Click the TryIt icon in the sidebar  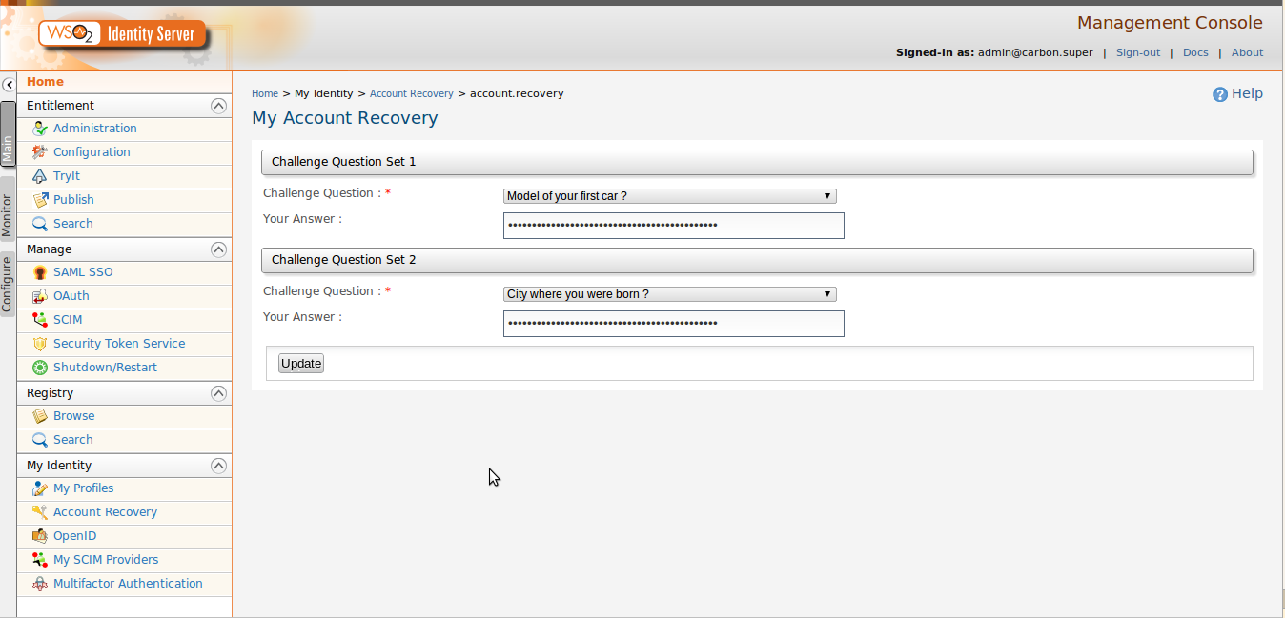coord(40,175)
